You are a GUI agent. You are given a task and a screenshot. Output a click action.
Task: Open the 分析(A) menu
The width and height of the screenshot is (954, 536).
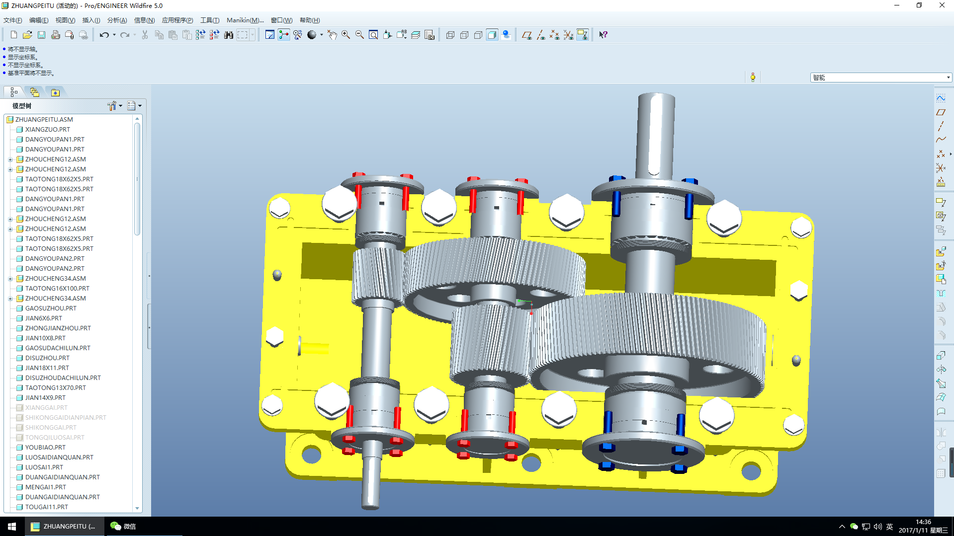click(117, 20)
